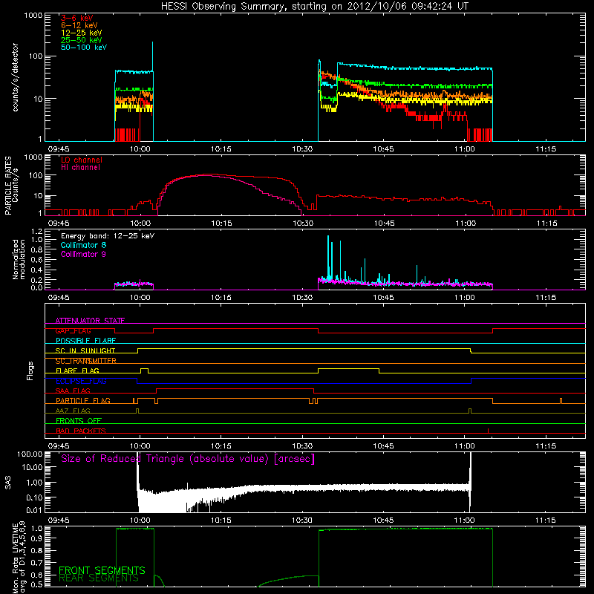Viewport: 594px width, 594px height.
Task: Click the SC_IN_SUNLIGHT flag label
Action: 85,350
